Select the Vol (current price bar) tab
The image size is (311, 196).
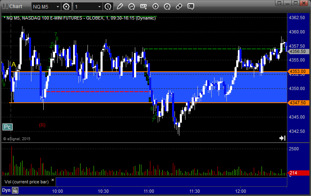(x=27, y=182)
